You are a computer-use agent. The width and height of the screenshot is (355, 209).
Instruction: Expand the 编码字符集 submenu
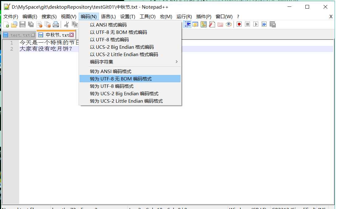[x=130, y=62]
